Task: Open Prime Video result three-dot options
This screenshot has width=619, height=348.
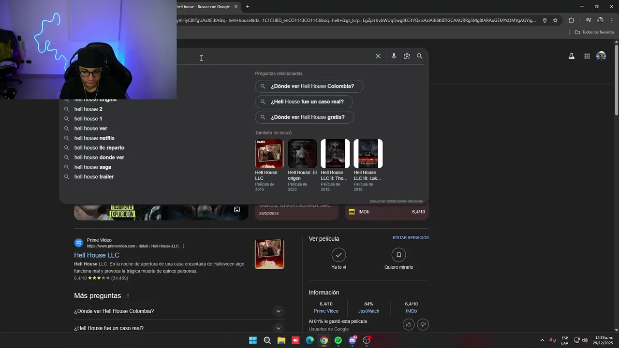Action: coord(184,246)
